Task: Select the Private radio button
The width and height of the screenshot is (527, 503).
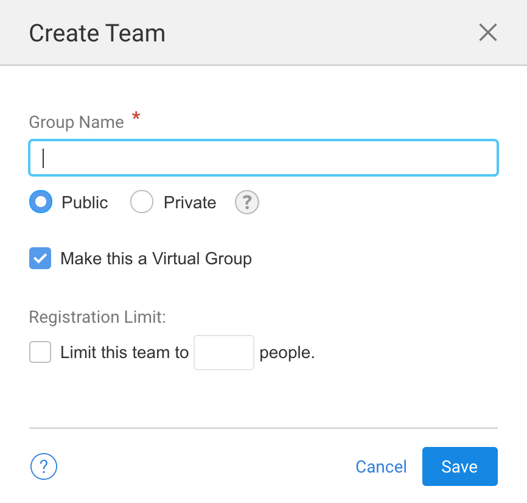Action: [x=142, y=202]
